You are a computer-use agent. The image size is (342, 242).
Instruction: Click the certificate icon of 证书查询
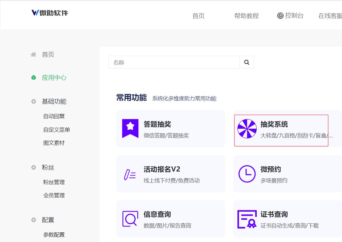(x=247, y=219)
